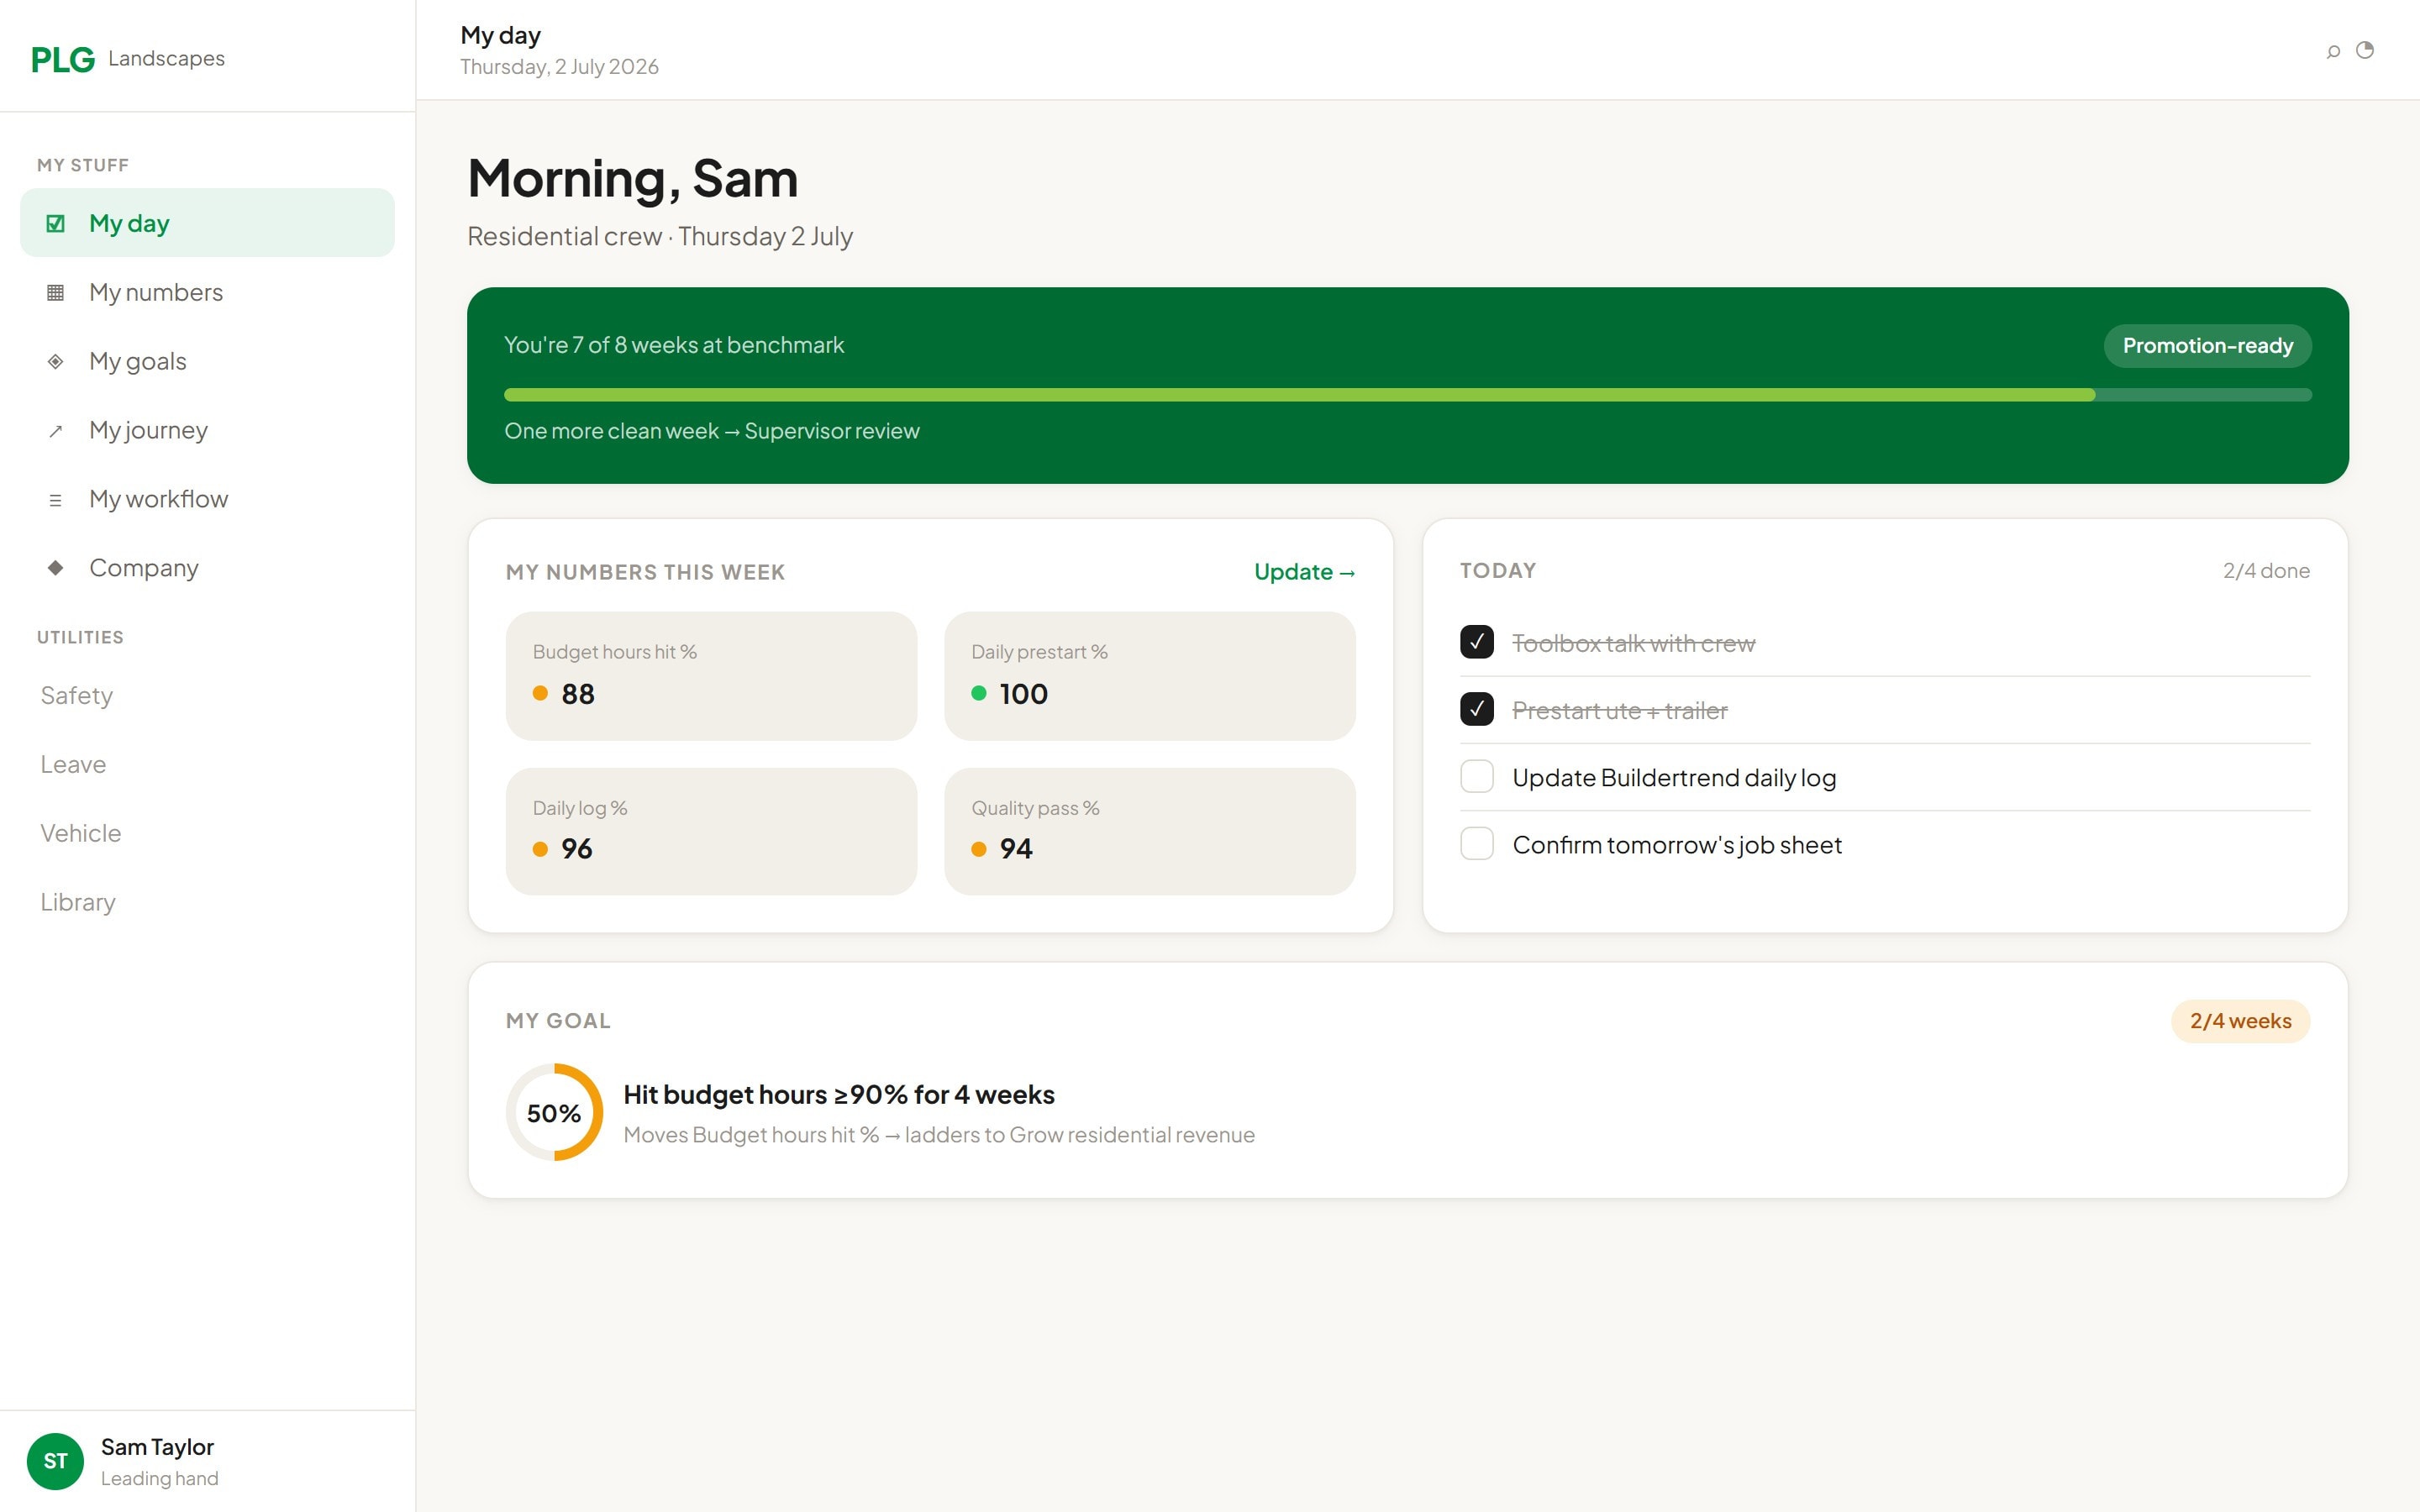Go to My goals page
Screen dimensions: 2420x1512
207,361
